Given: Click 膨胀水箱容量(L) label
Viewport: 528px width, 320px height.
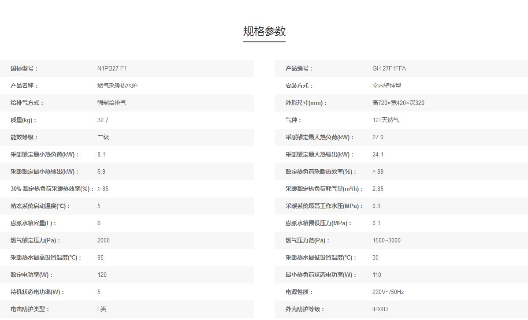Looking at the screenshot, I should 33,223.
